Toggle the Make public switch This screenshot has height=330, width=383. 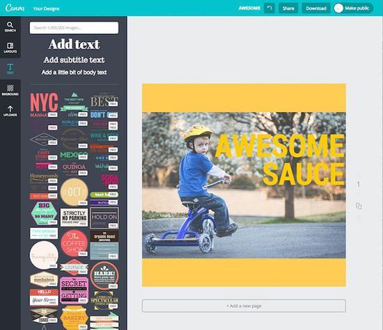tap(338, 8)
